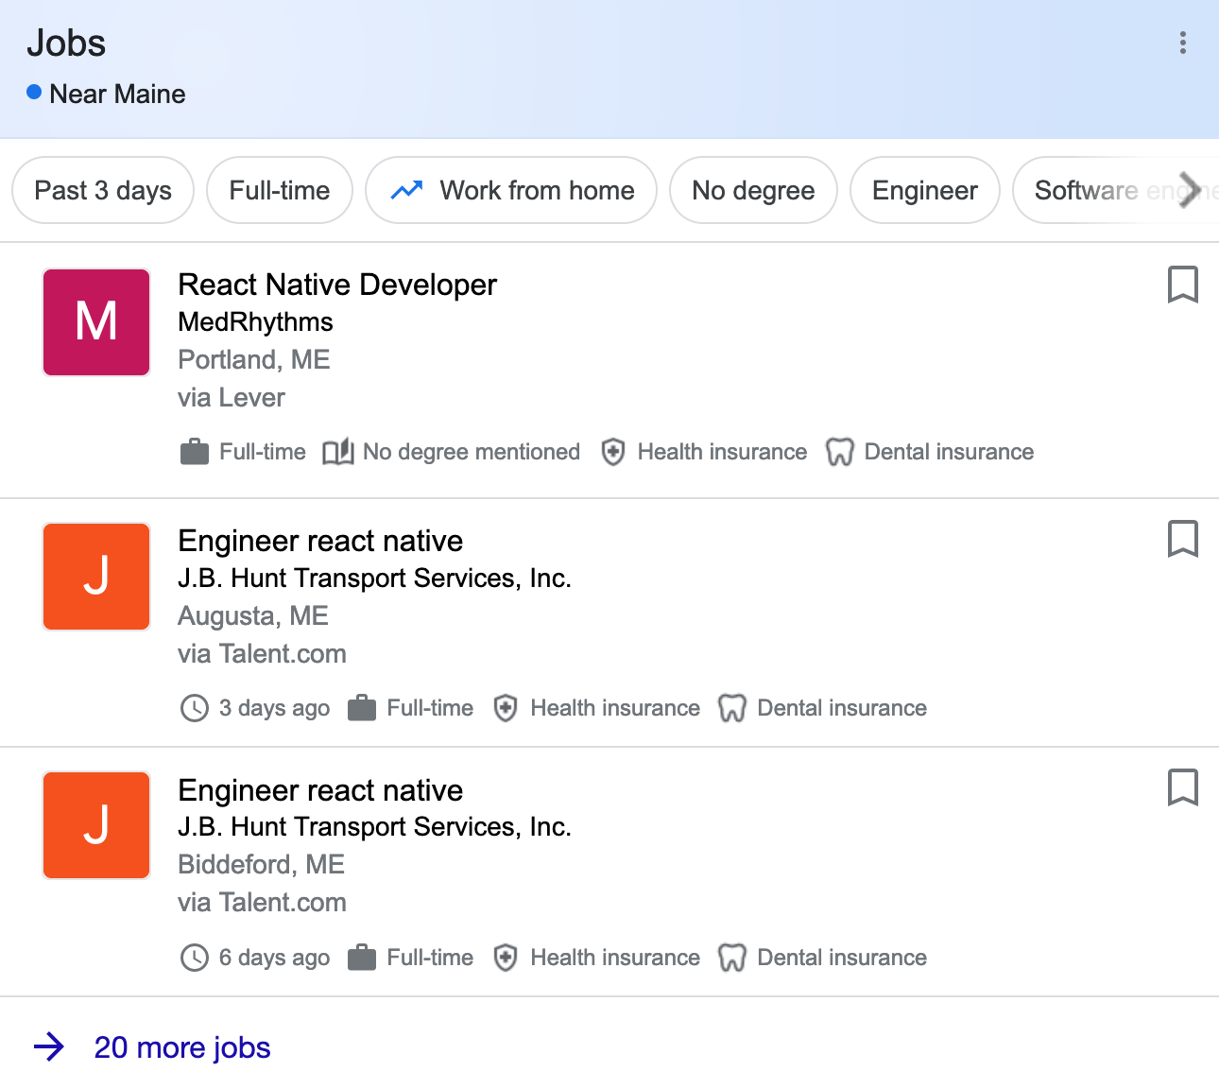Filter by No degree chip
The width and height of the screenshot is (1219, 1089).
point(753,190)
